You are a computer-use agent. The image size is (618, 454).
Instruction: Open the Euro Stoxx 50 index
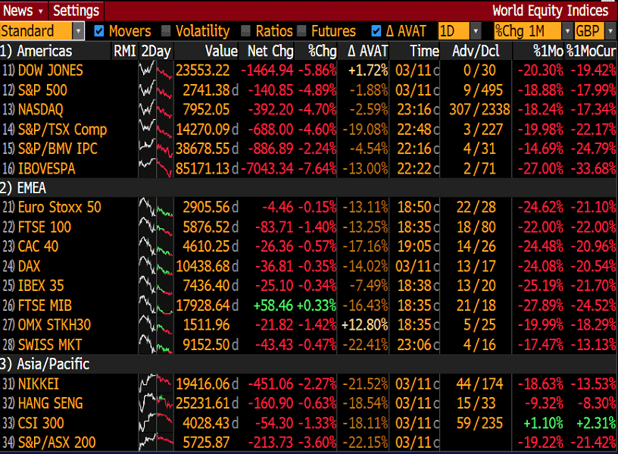click(60, 207)
